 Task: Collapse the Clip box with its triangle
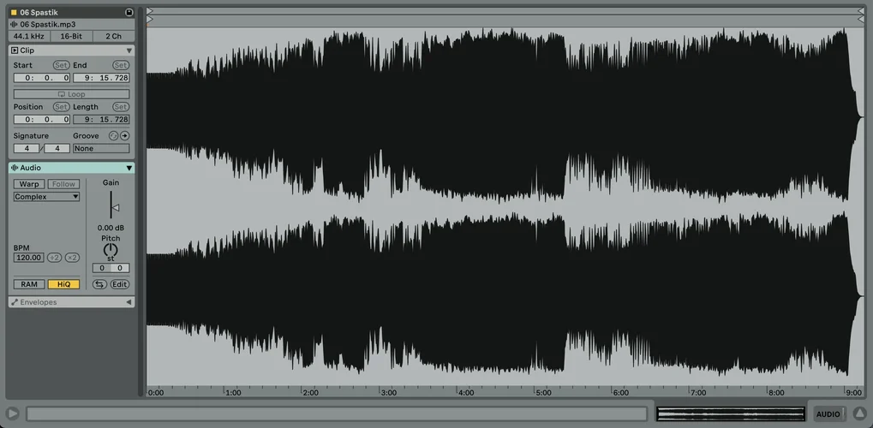pos(129,51)
